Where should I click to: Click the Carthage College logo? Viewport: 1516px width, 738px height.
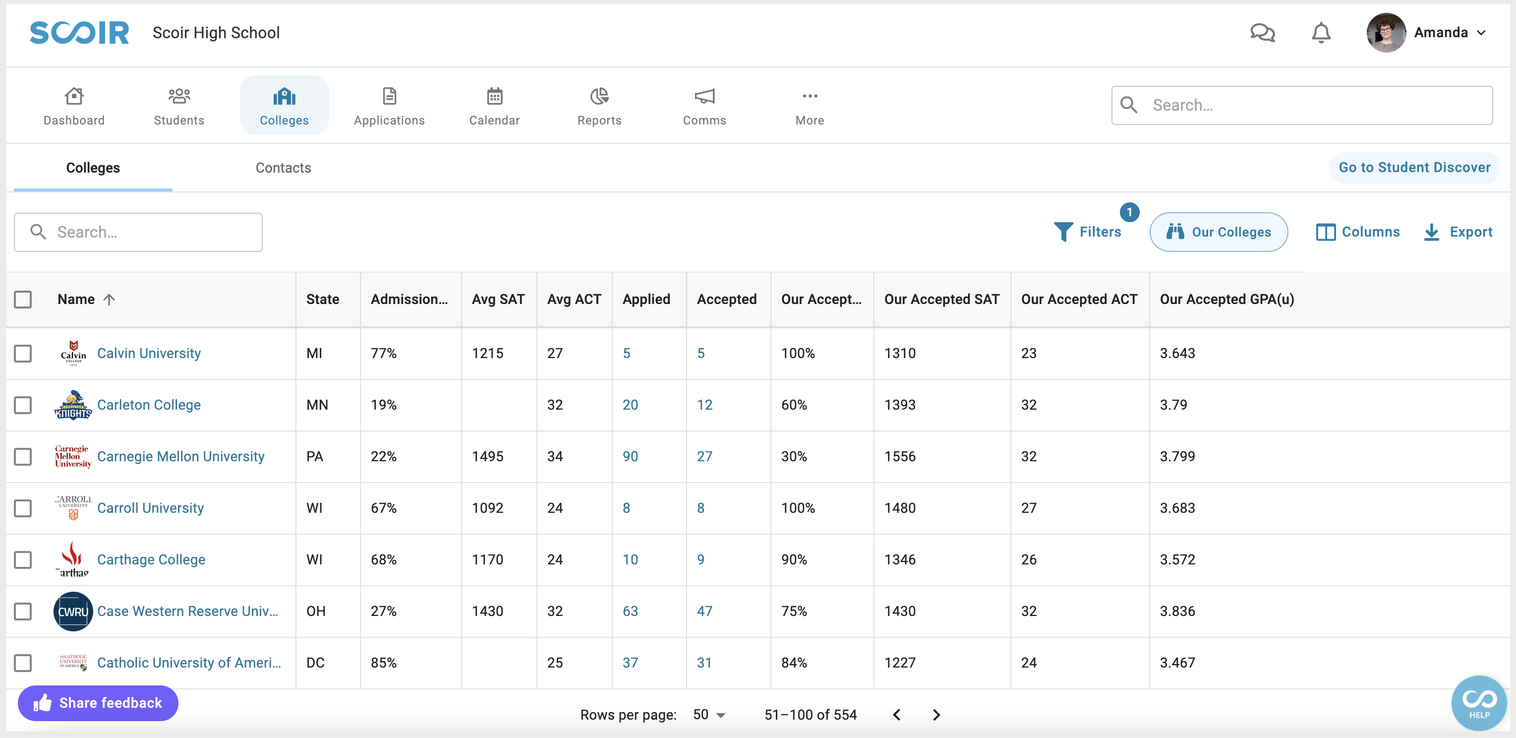[73, 559]
